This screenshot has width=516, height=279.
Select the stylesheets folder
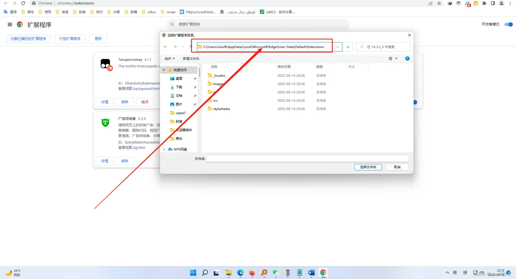[222, 109]
